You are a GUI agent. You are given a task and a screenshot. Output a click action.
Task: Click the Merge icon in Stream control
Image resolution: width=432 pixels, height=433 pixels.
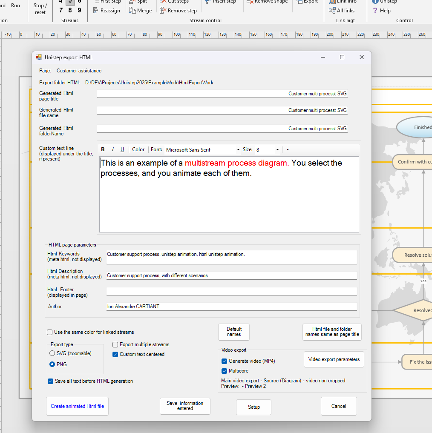[132, 11]
